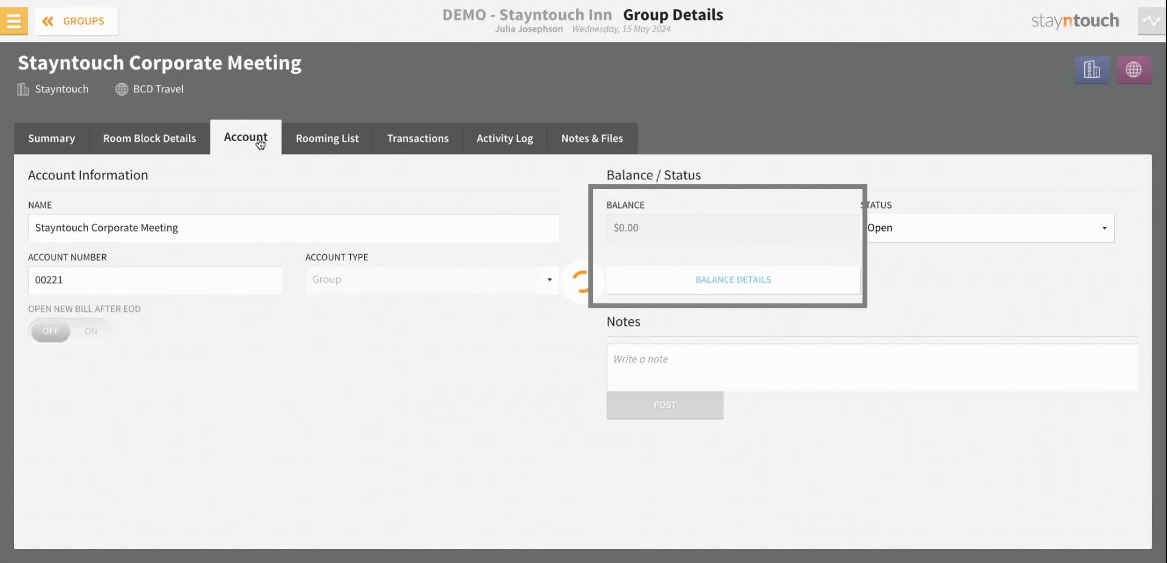This screenshot has width=1167, height=563.
Task: Open the travel agent globe icon button
Action: [x=1134, y=70]
